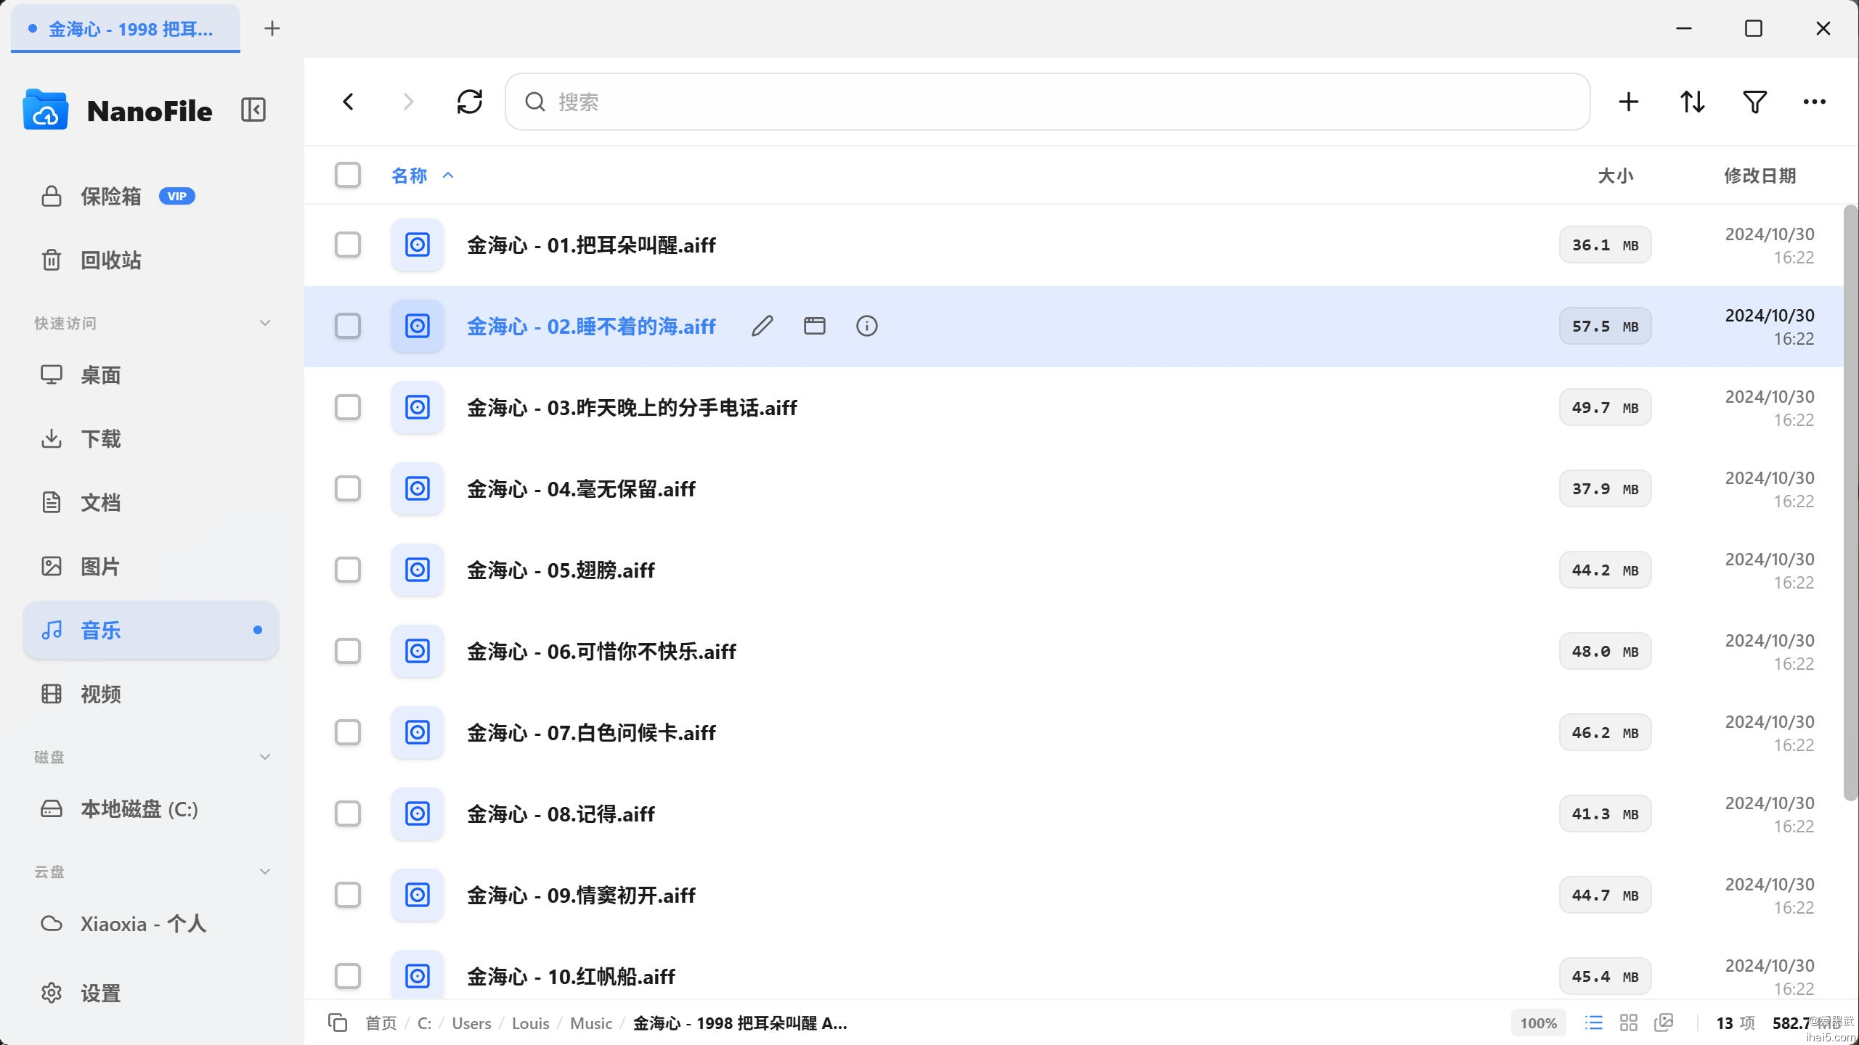Navigate to Music in breadcrumb path
The height and width of the screenshot is (1045, 1859).
[x=591, y=1023]
